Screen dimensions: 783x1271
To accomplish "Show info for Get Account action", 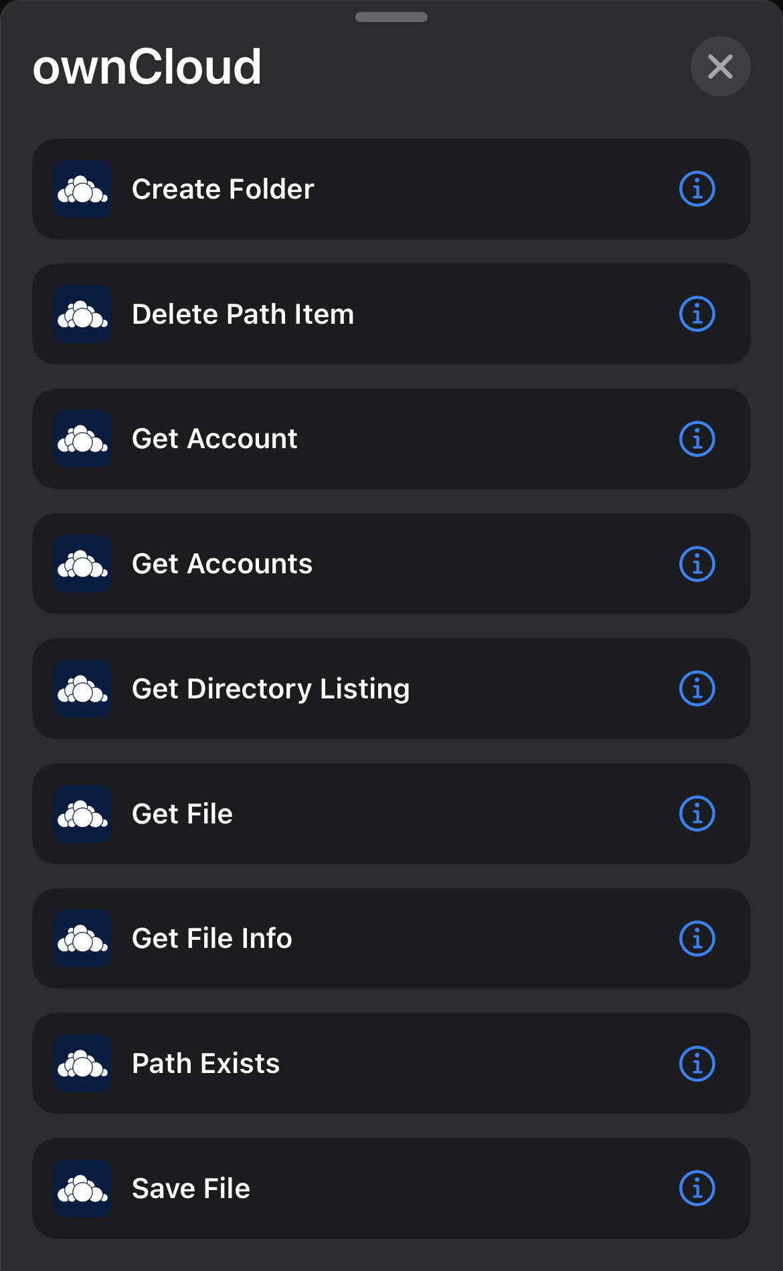I will 697,439.
